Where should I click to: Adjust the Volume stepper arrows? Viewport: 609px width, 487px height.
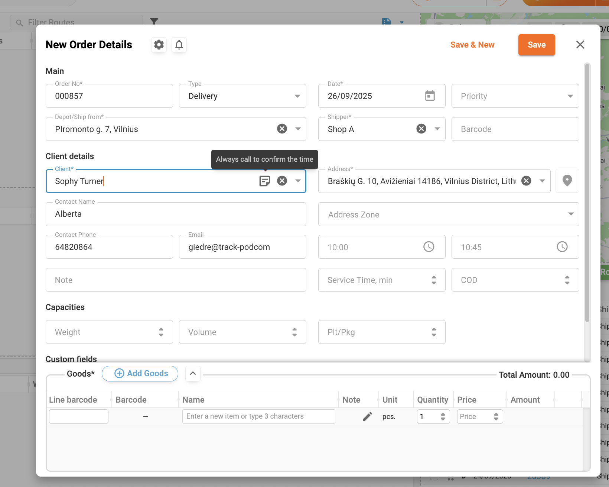294,332
